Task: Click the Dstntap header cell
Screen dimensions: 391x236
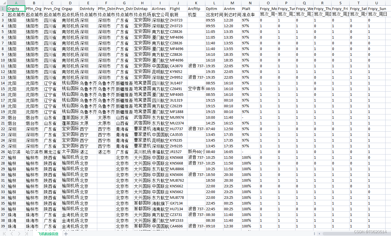Action: (142, 9)
